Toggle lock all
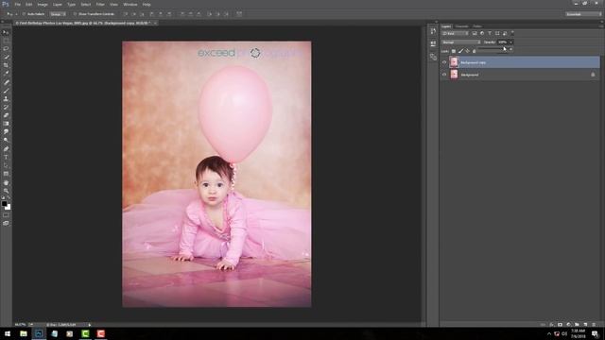Viewport: 605px width, 340px height. coord(475,51)
